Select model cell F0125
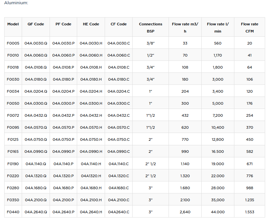270x224 pixels. (13, 139)
